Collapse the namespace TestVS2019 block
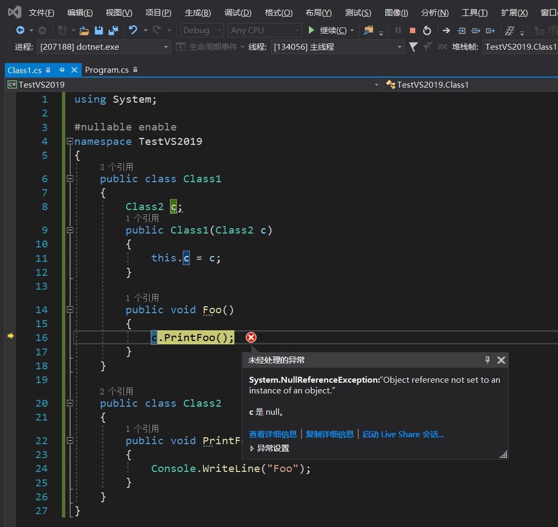Viewport: 558px width, 527px height. coord(69,142)
